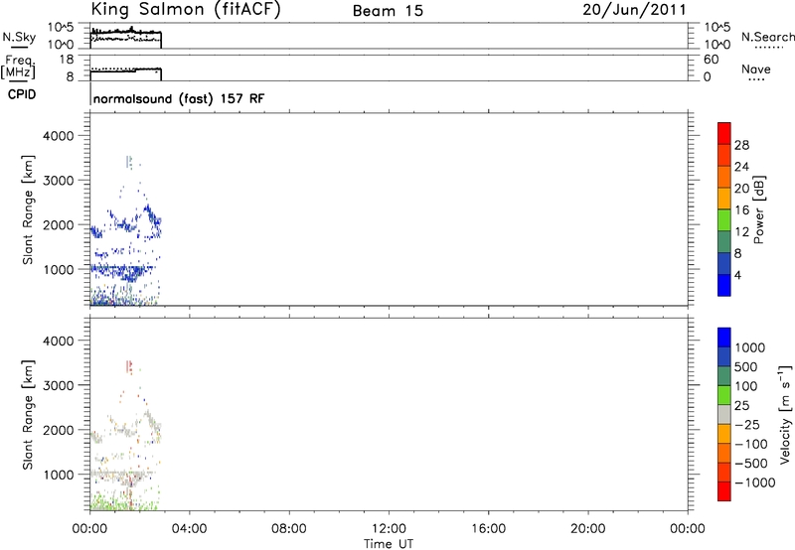Screen dimensions: 795x550
Task: Click the 'Beam 15' label
Action: coord(388,11)
